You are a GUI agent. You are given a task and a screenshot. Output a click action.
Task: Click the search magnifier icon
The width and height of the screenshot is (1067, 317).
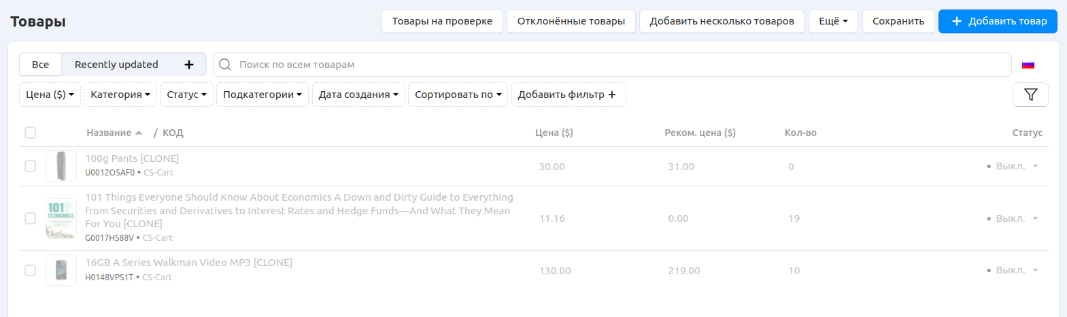tap(225, 65)
